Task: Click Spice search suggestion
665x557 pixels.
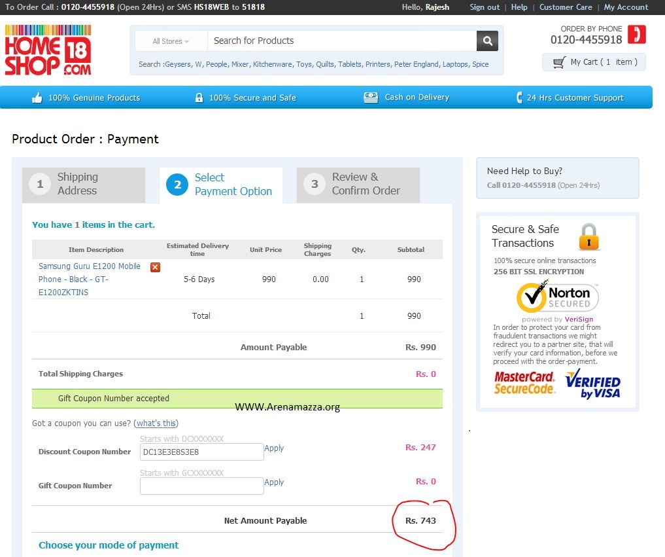Action: click(x=481, y=65)
